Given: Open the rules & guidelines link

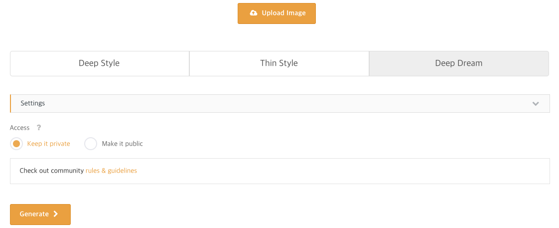Looking at the screenshot, I should click(x=111, y=171).
